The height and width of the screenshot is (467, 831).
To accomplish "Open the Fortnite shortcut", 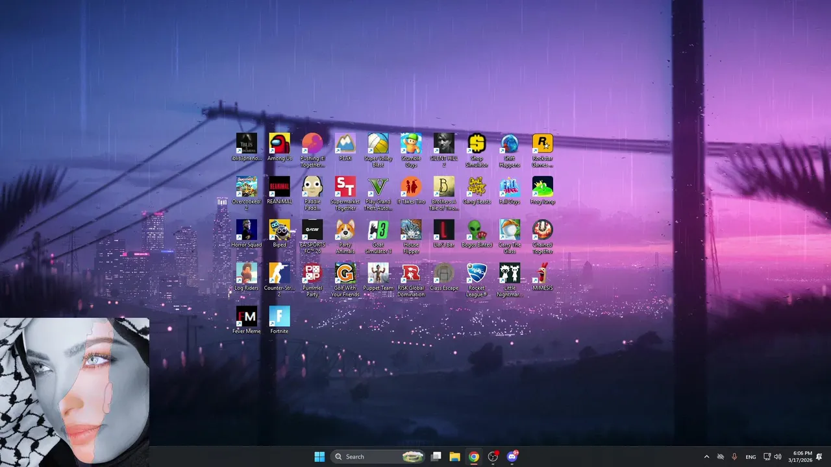I will [279, 320].
